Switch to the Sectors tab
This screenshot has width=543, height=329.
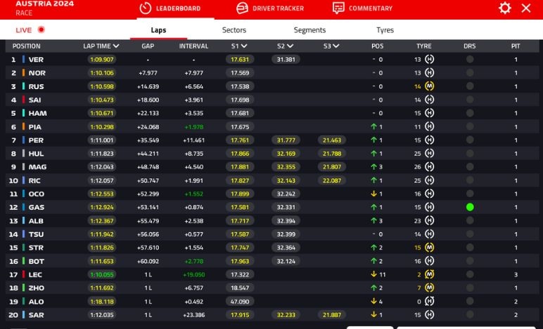pos(234,30)
